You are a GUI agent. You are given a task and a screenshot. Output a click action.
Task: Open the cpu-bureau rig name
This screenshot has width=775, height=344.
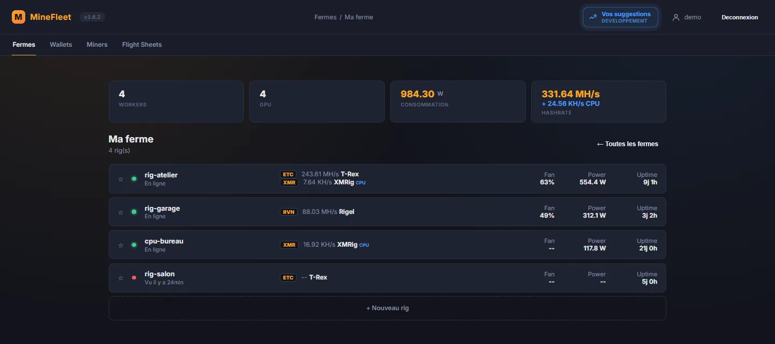(164, 241)
